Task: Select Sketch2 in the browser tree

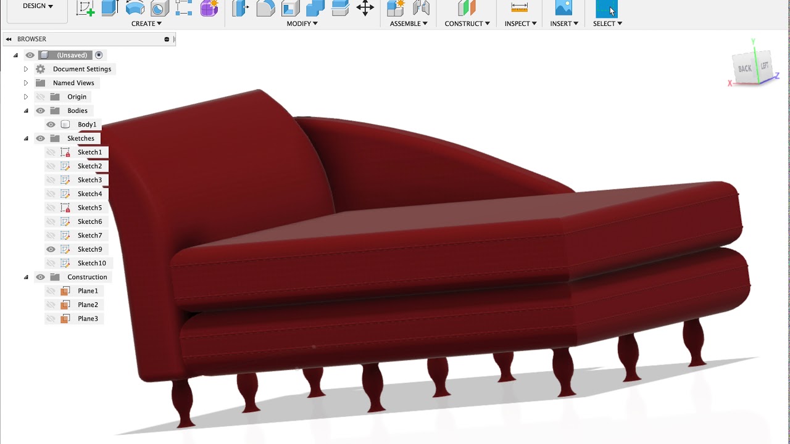Action: click(x=90, y=166)
